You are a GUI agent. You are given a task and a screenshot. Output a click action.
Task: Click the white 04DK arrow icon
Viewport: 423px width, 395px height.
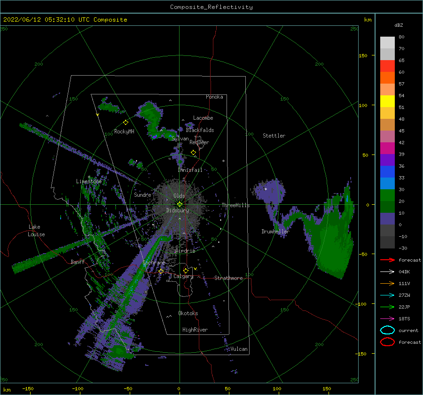click(387, 271)
